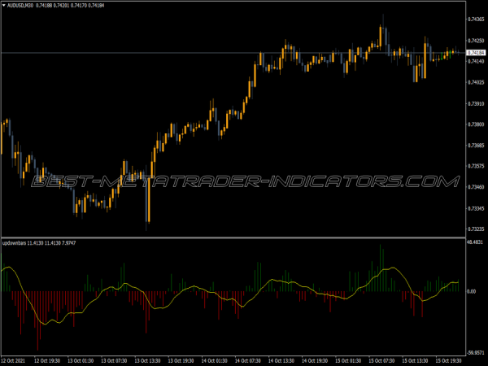Select the current price tag 0.74184
The width and height of the screenshot is (488, 366).
pos(476,53)
